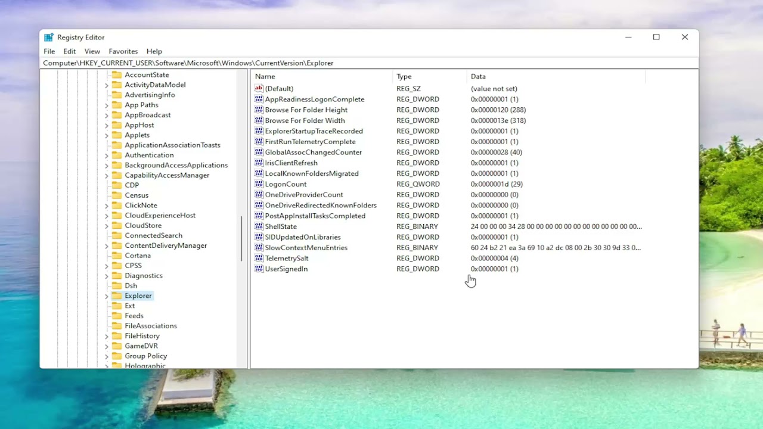Image resolution: width=763 pixels, height=429 pixels.
Task: Select the BackgroundAccessApplications key
Action: point(176,165)
